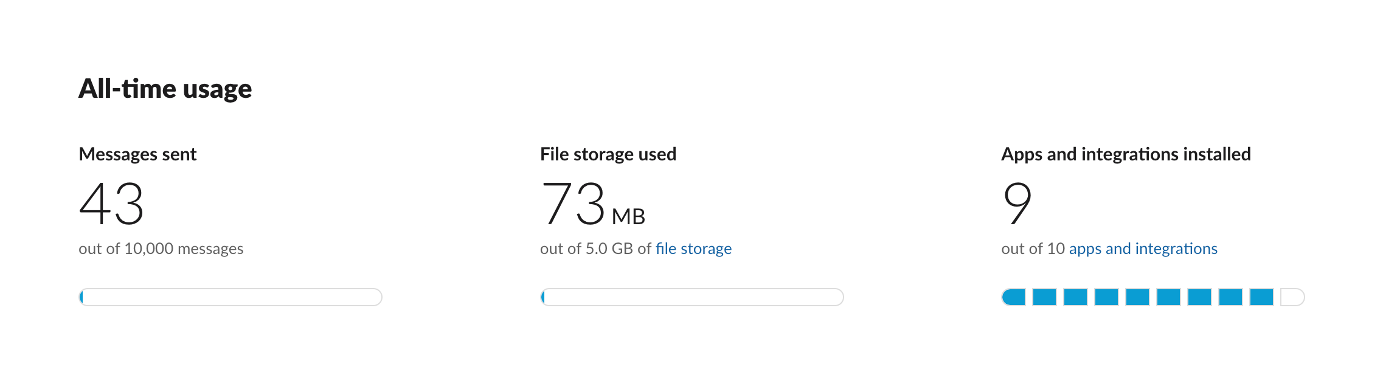Select the File storage used label
Screen dimensions: 1383x384
[x=608, y=154]
